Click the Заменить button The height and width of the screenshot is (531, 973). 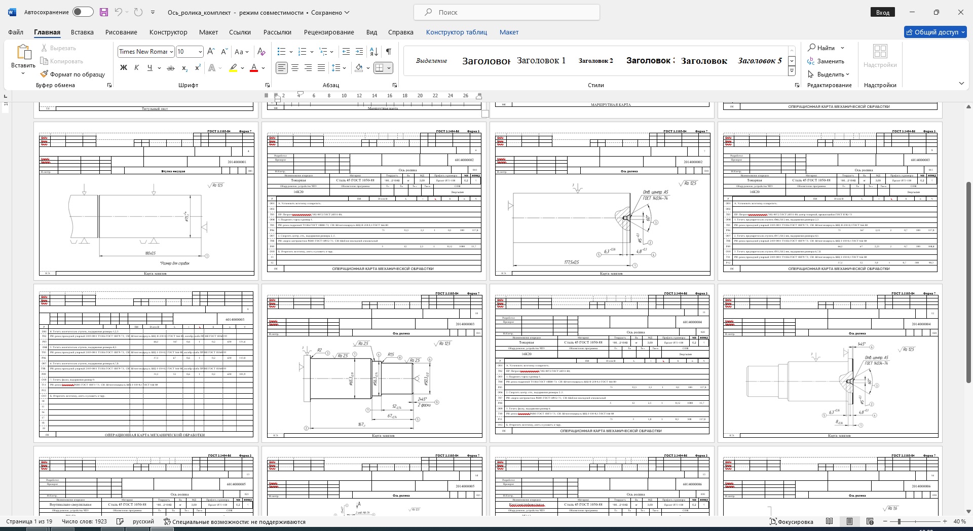[x=826, y=61]
